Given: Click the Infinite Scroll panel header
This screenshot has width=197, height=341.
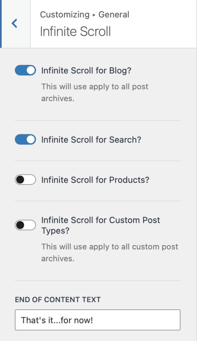Looking at the screenshot, I should click(x=74, y=32).
